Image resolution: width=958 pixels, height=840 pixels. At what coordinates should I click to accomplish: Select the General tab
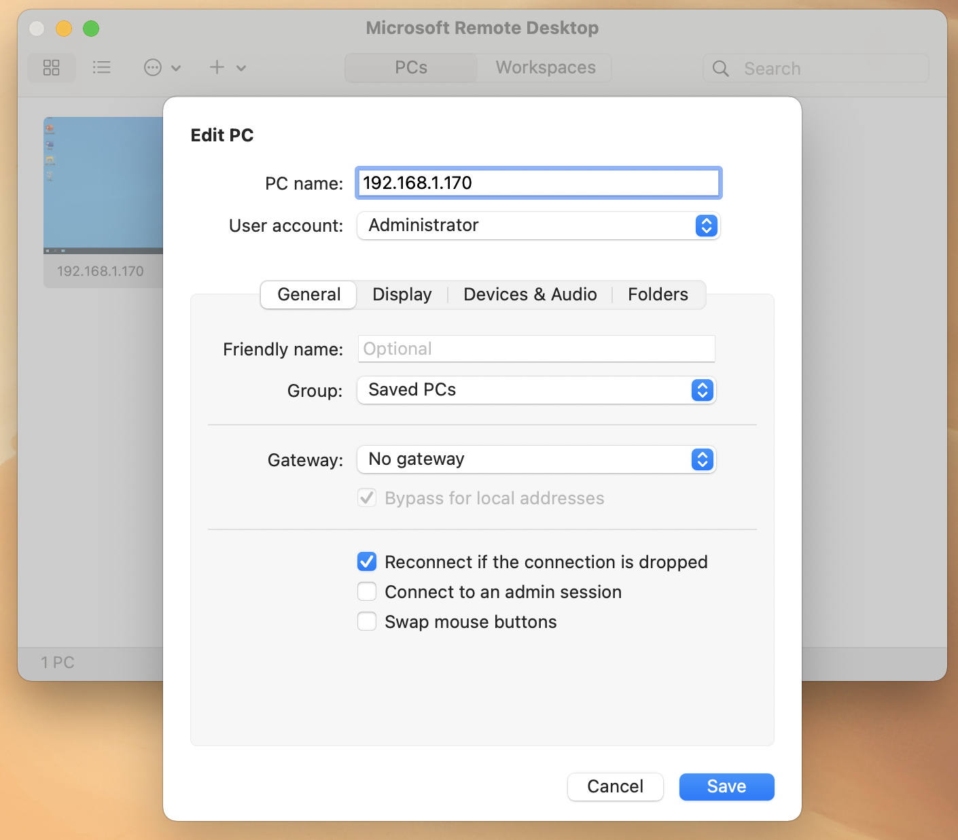point(308,294)
